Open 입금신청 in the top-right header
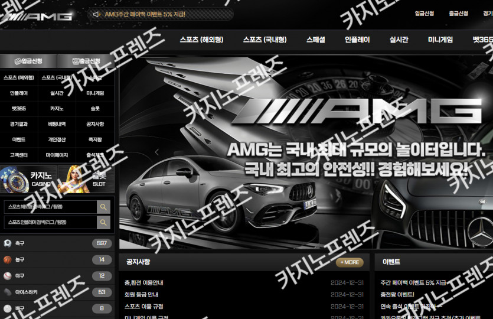493x319 pixels. [424, 14]
